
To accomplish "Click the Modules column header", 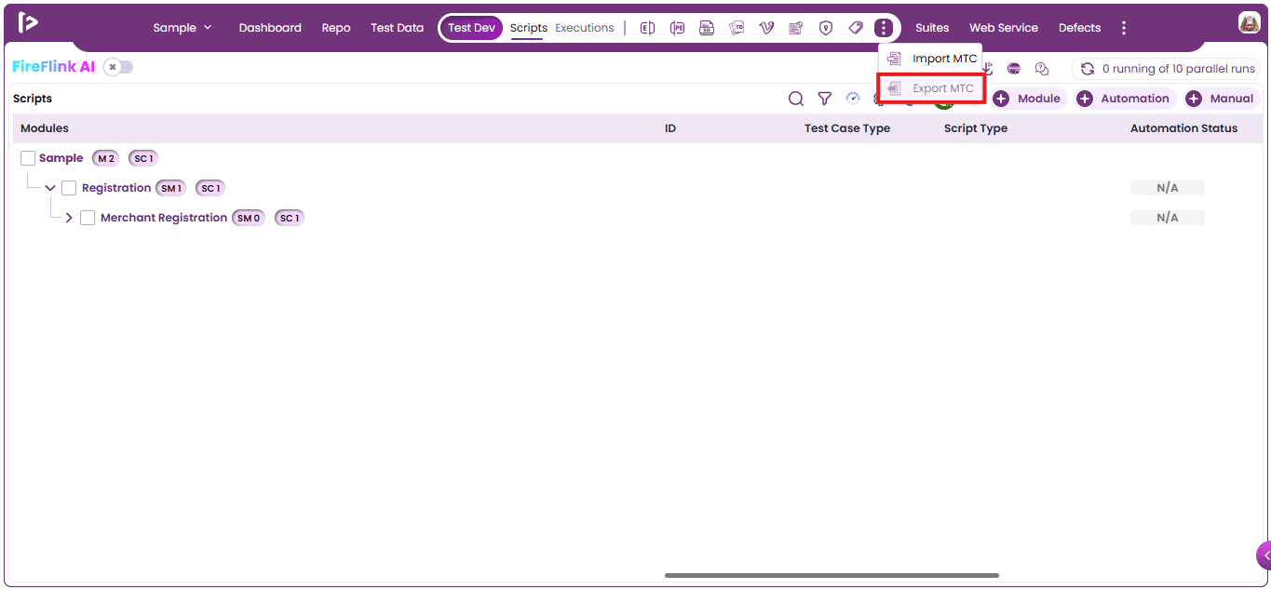I will [45, 128].
